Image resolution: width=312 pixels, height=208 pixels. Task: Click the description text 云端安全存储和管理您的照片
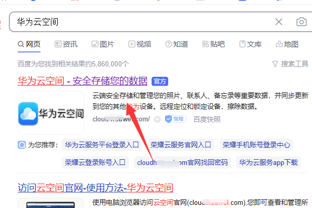(137, 95)
